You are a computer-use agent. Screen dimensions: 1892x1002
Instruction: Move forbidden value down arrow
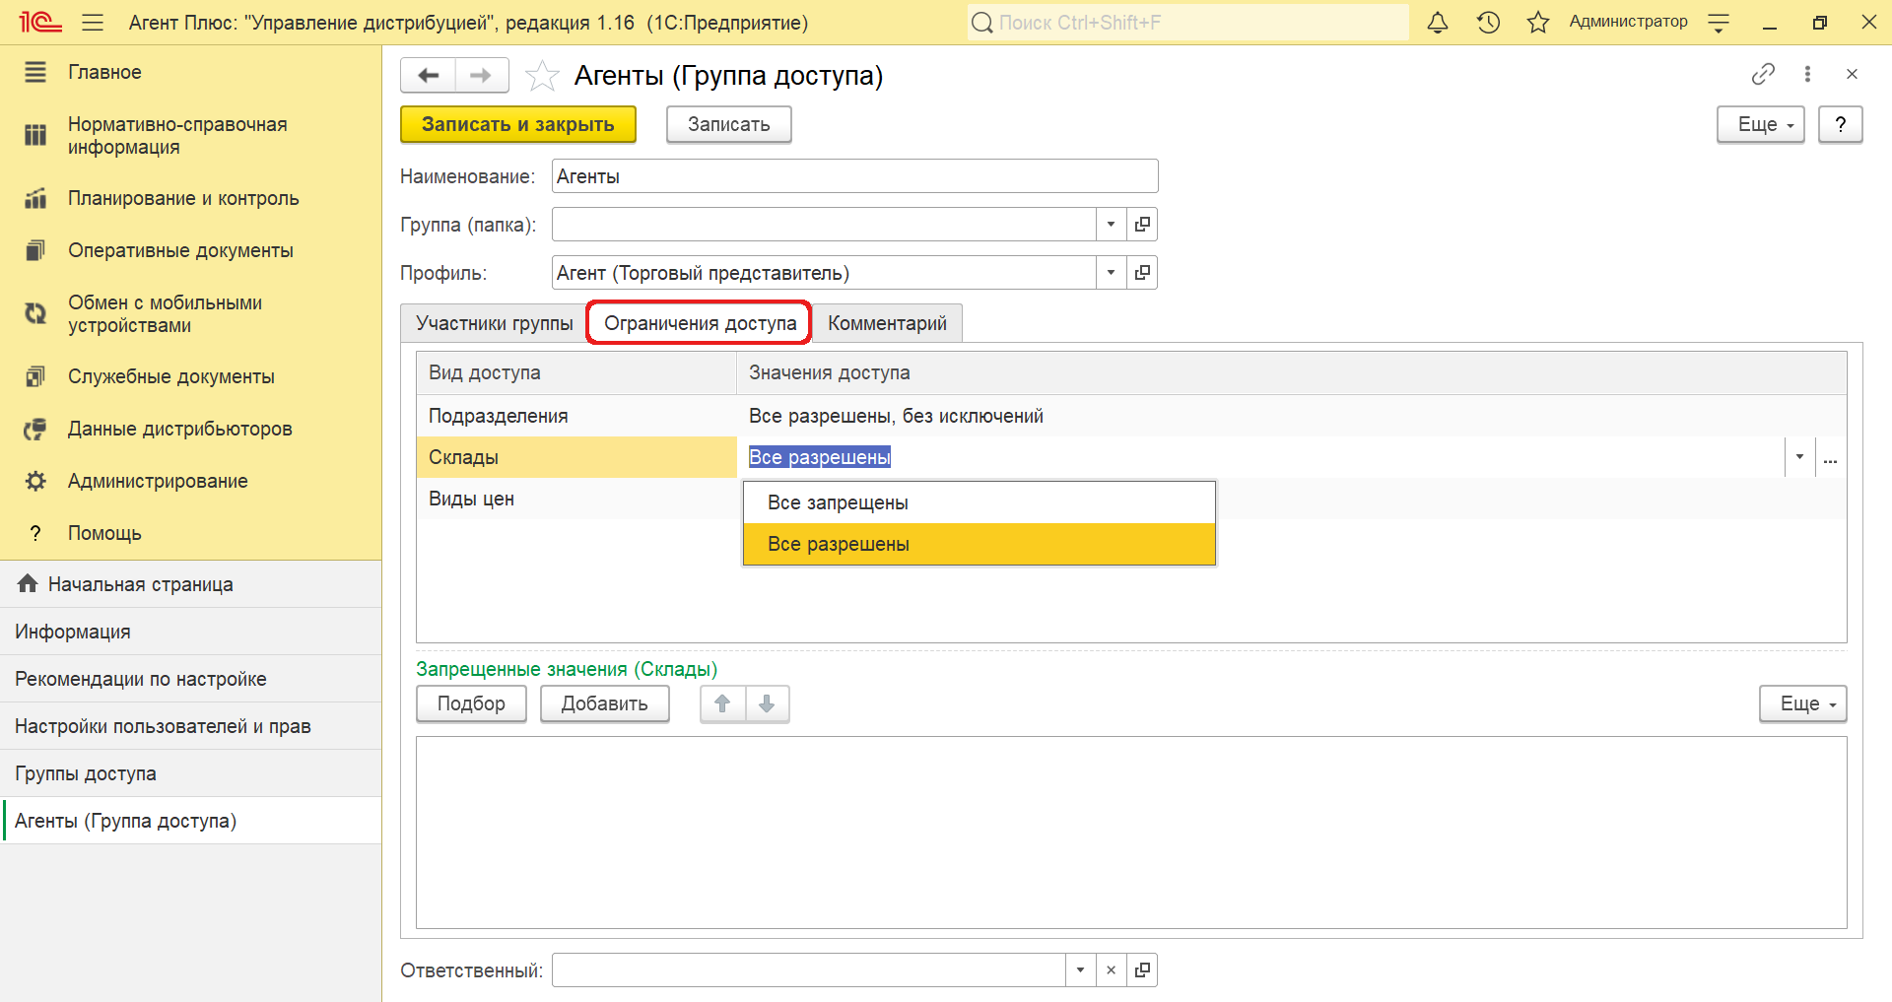767,703
